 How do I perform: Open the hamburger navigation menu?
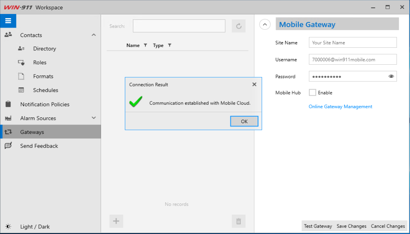click(x=8, y=21)
